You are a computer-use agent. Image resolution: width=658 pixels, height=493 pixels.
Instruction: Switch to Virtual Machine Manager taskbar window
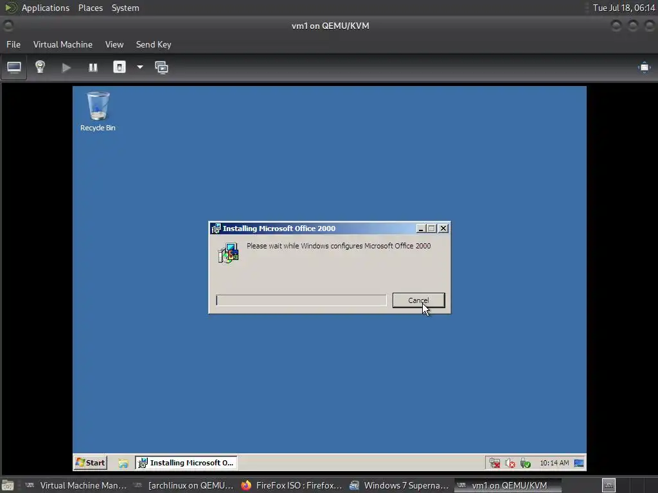pyautogui.click(x=76, y=485)
